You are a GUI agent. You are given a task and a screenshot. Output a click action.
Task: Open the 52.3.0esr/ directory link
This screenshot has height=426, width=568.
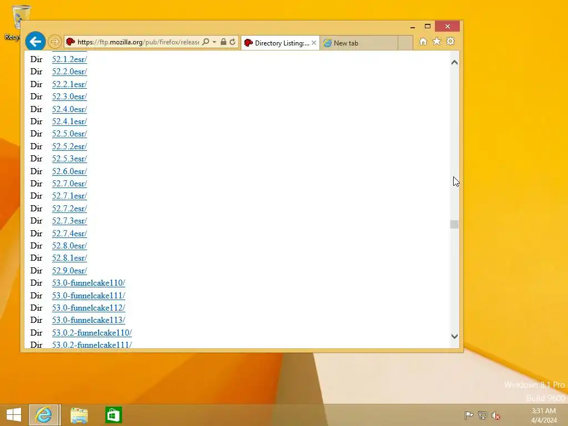69,97
